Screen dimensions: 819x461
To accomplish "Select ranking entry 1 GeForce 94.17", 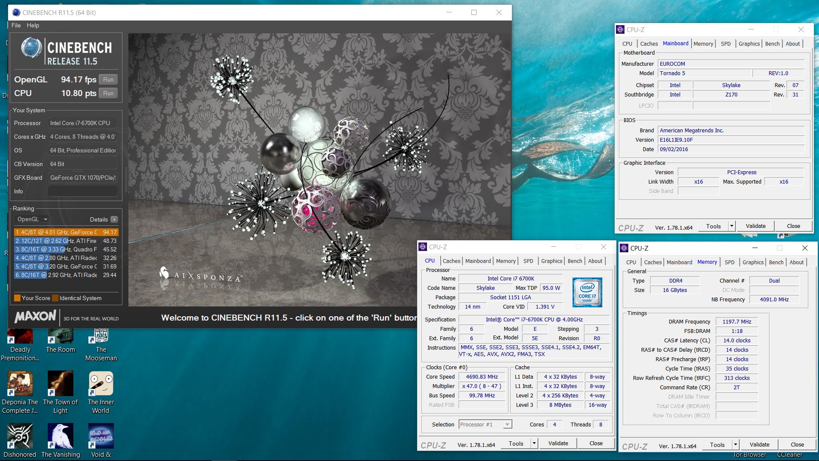I will click(x=66, y=232).
